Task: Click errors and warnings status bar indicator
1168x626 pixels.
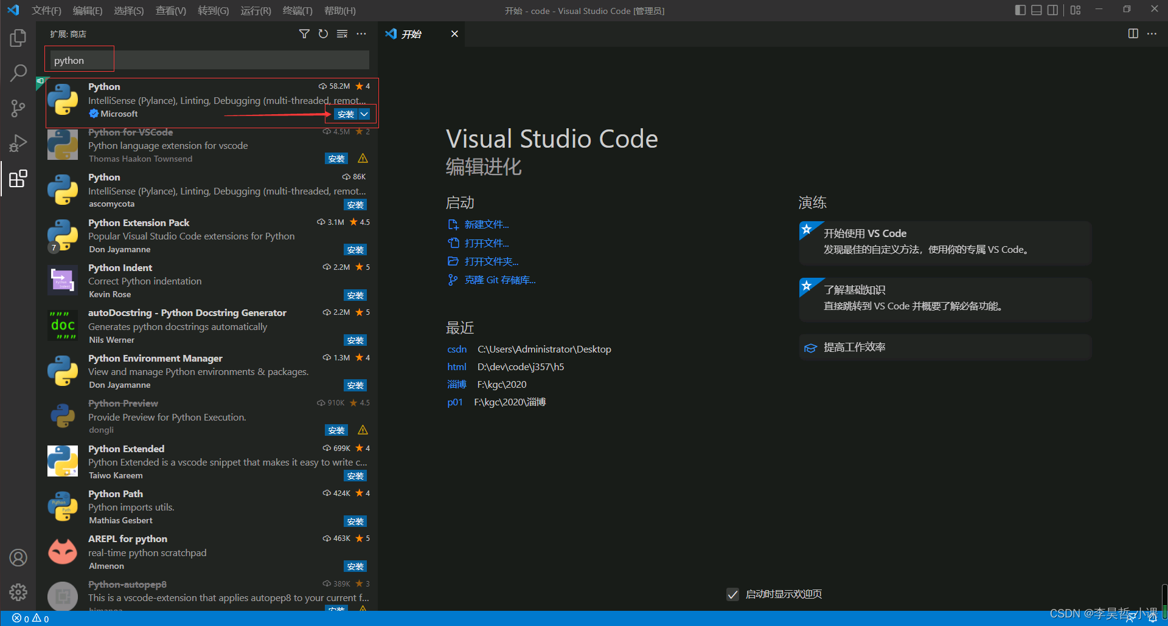Action: [x=30, y=619]
